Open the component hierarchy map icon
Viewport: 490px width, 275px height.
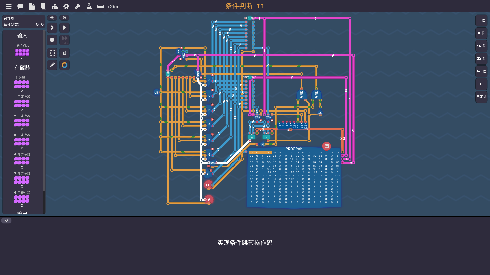pyautogui.click(x=55, y=6)
